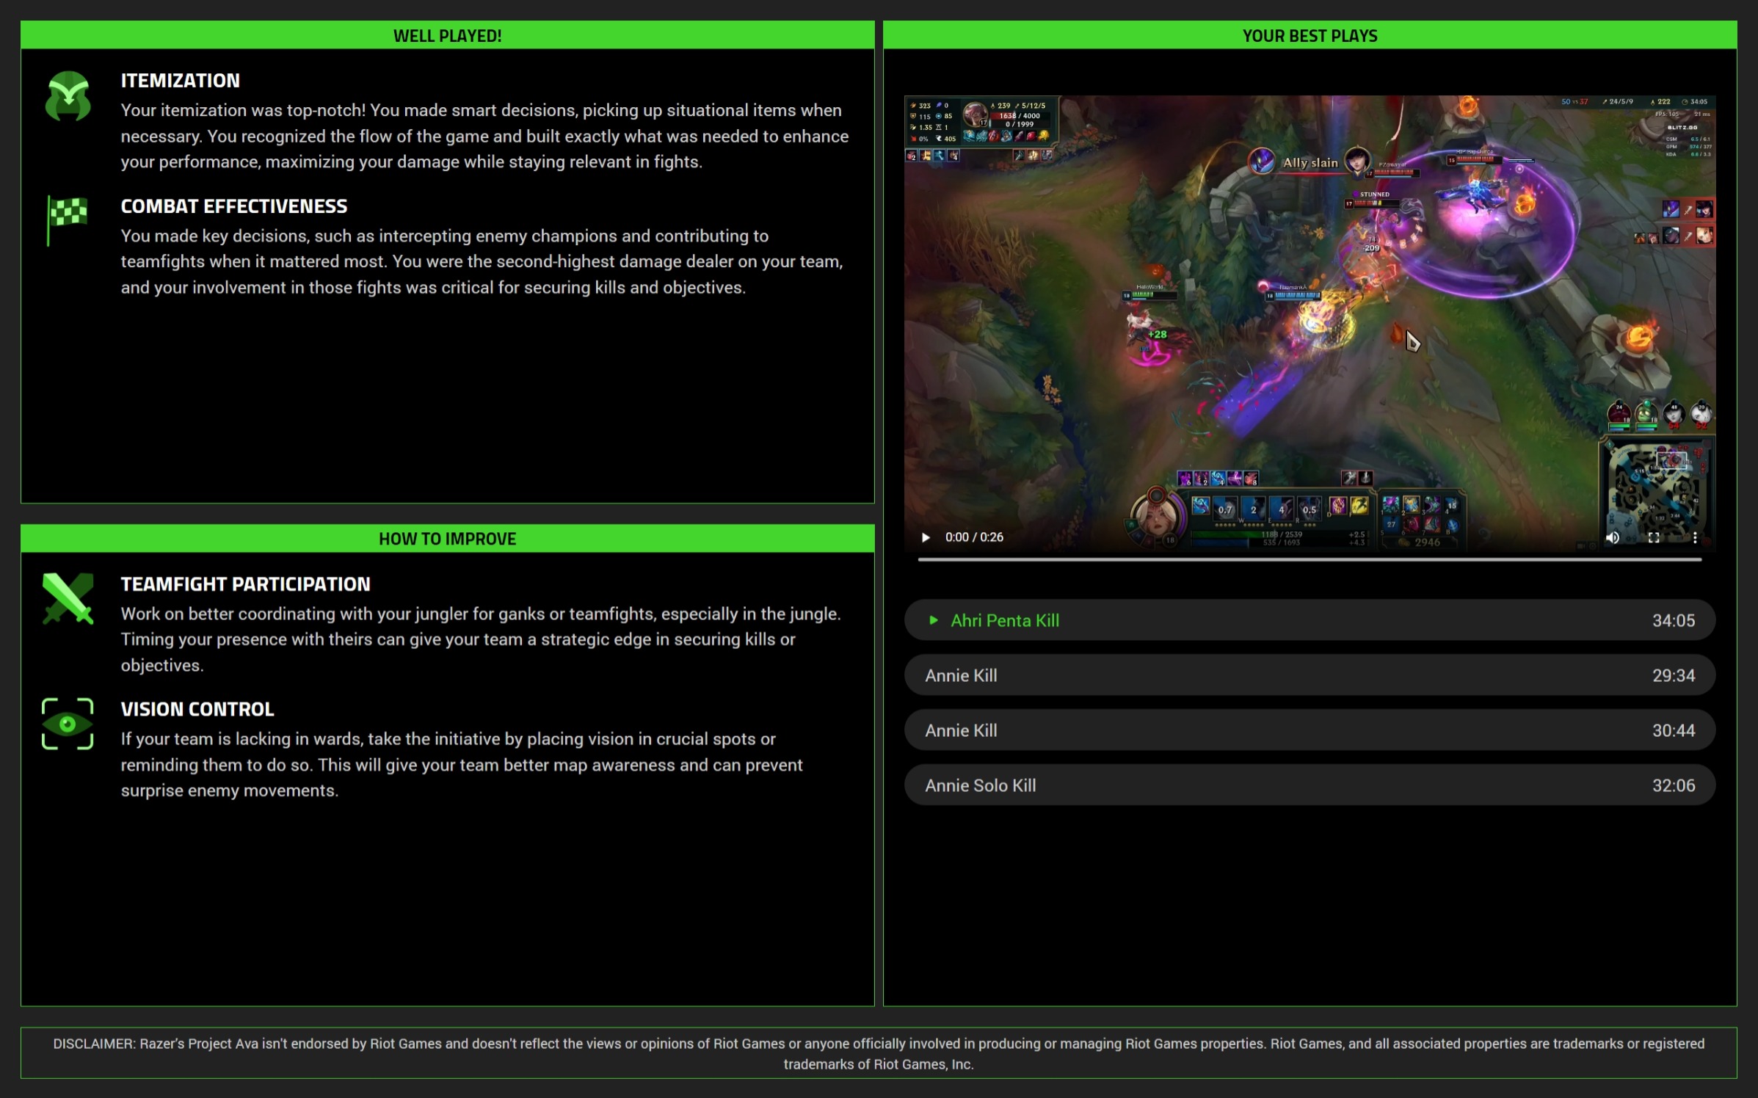Viewport: 1758px width, 1098px height.
Task: Click the YOUR BEST PLAYS panel header
Action: (1309, 34)
